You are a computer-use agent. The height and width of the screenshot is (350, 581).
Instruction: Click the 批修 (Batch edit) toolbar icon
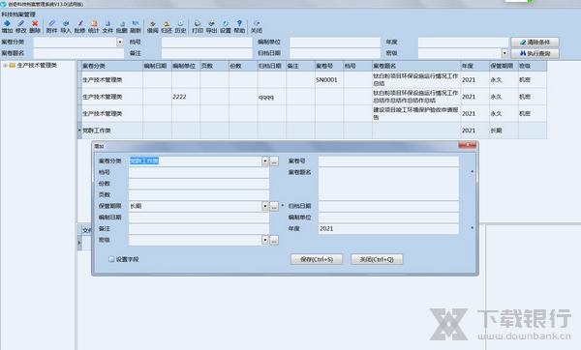coord(79,27)
